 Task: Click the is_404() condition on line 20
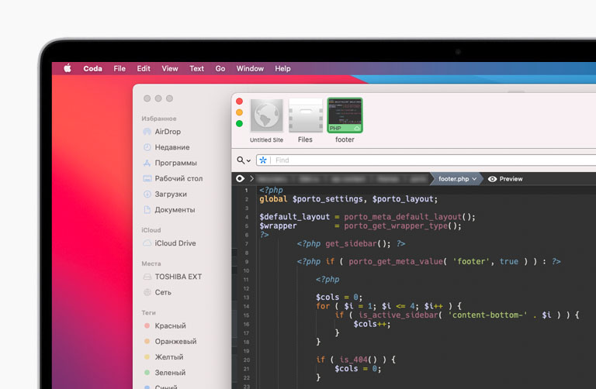click(359, 360)
